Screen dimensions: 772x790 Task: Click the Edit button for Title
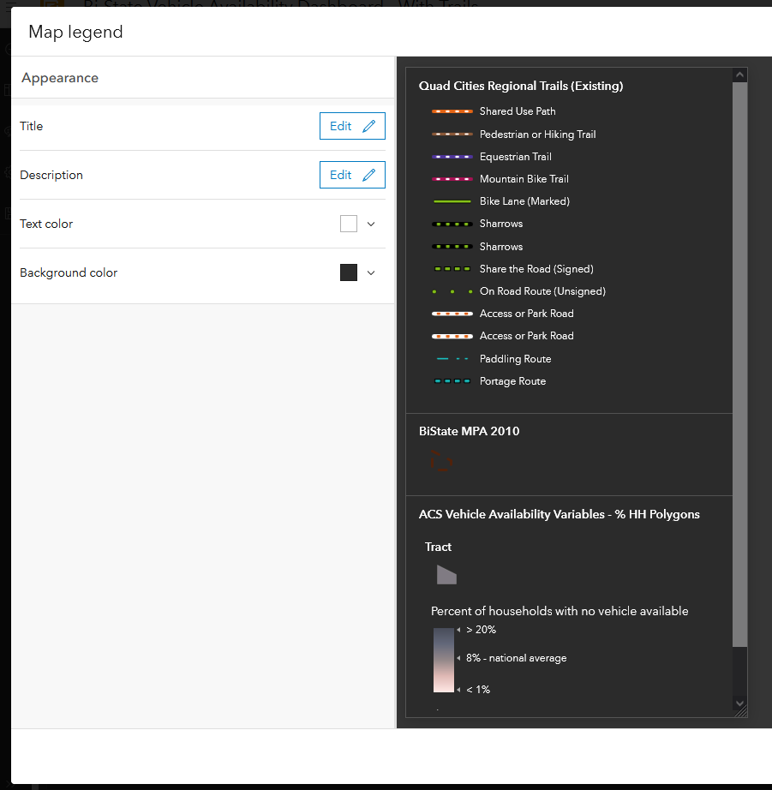click(x=352, y=126)
